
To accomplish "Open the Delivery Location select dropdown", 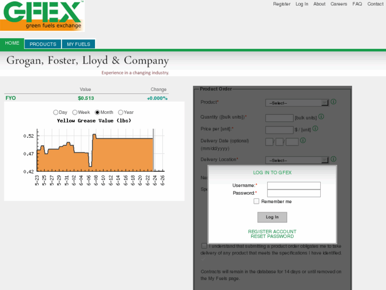I will point(297,160).
